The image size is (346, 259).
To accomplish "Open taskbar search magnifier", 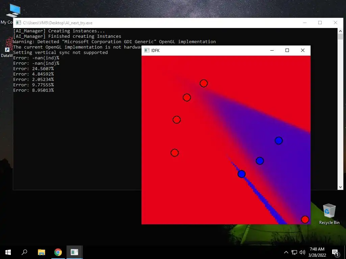I will [x=24, y=252].
